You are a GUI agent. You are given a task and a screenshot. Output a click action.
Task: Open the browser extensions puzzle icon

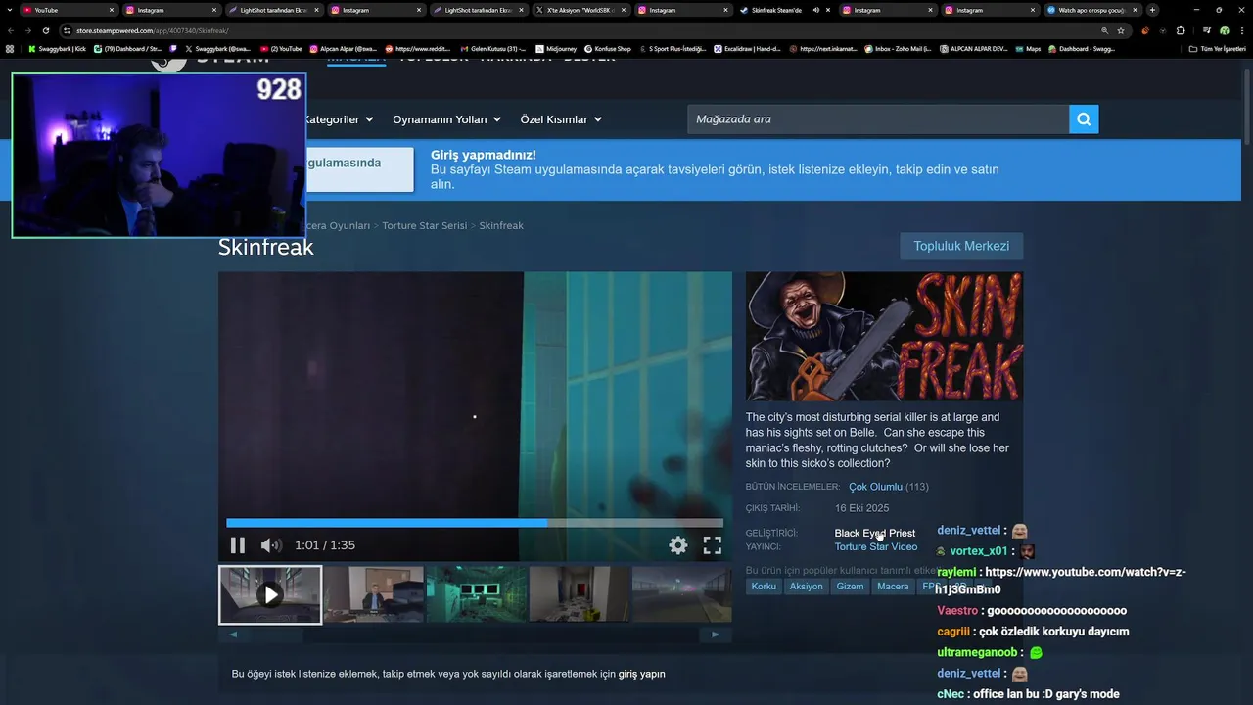(x=1180, y=30)
